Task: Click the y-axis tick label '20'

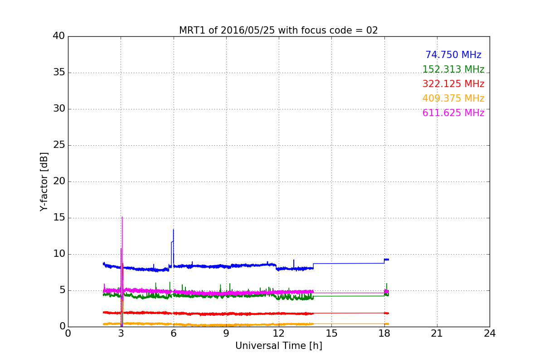Action: pos(59,181)
